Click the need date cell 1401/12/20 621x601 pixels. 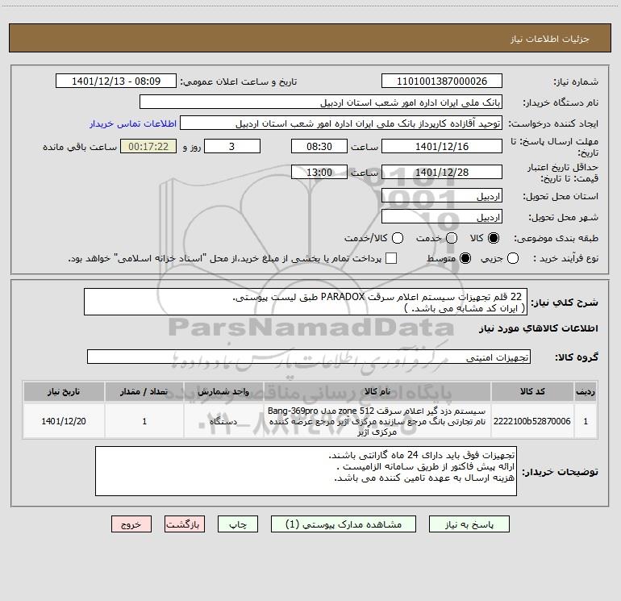64,421
